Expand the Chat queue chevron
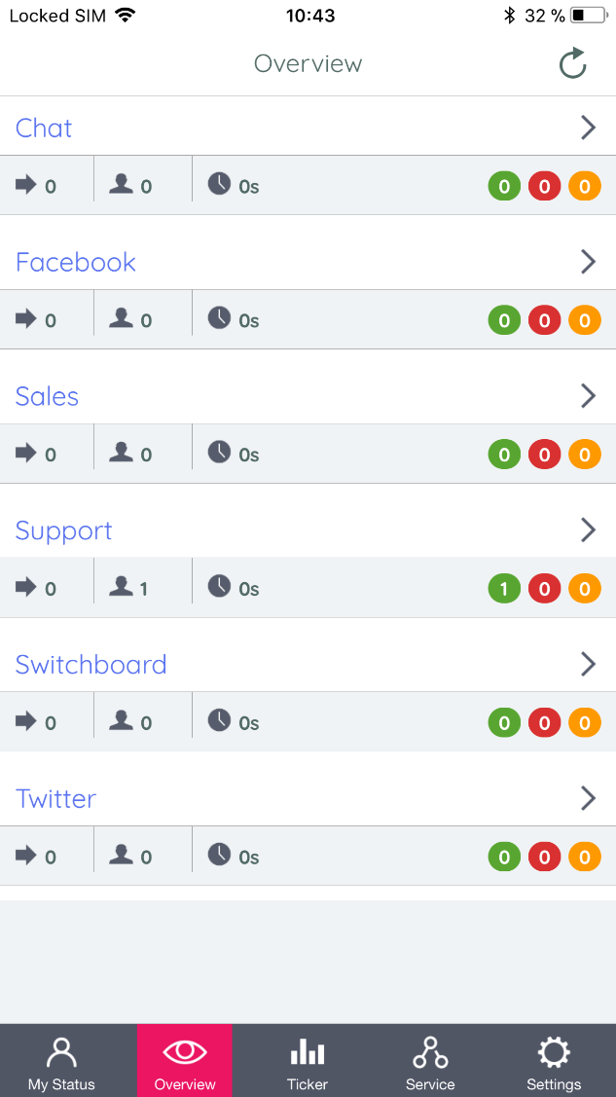Image resolution: width=616 pixels, height=1097 pixels. tap(588, 128)
